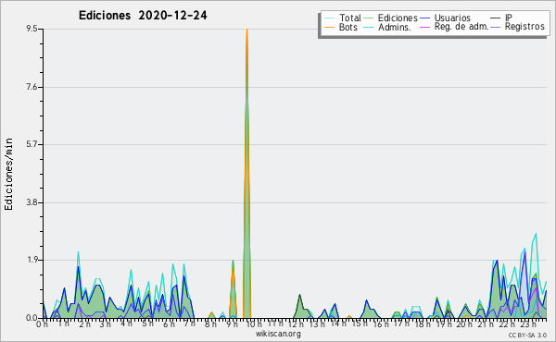The width and height of the screenshot is (556, 342).
Task: Click the '6 h' x-axis label
Action: [169, 324]
